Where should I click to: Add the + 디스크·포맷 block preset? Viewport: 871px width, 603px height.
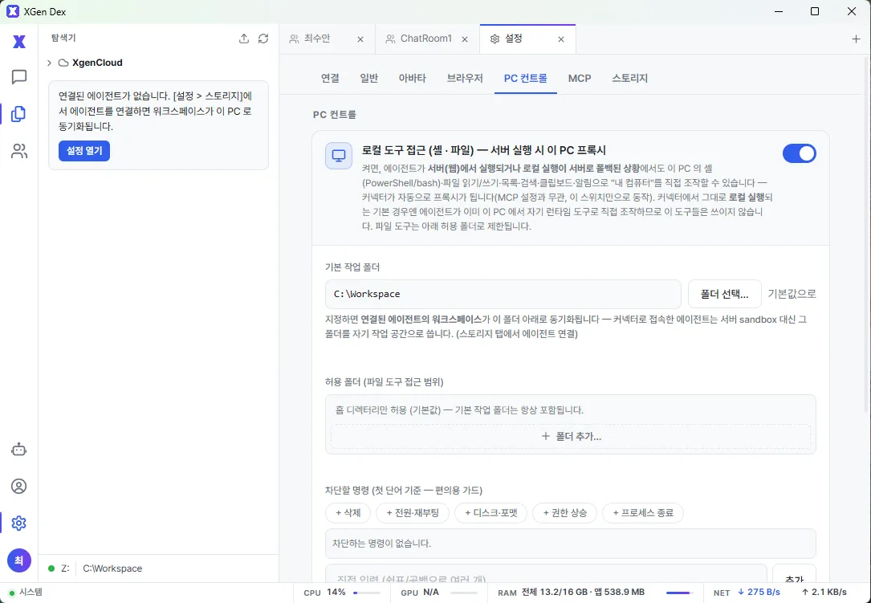pos(491,513)
